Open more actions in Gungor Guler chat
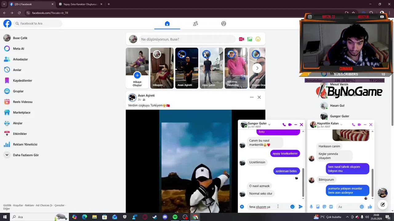 click(242, 207)
